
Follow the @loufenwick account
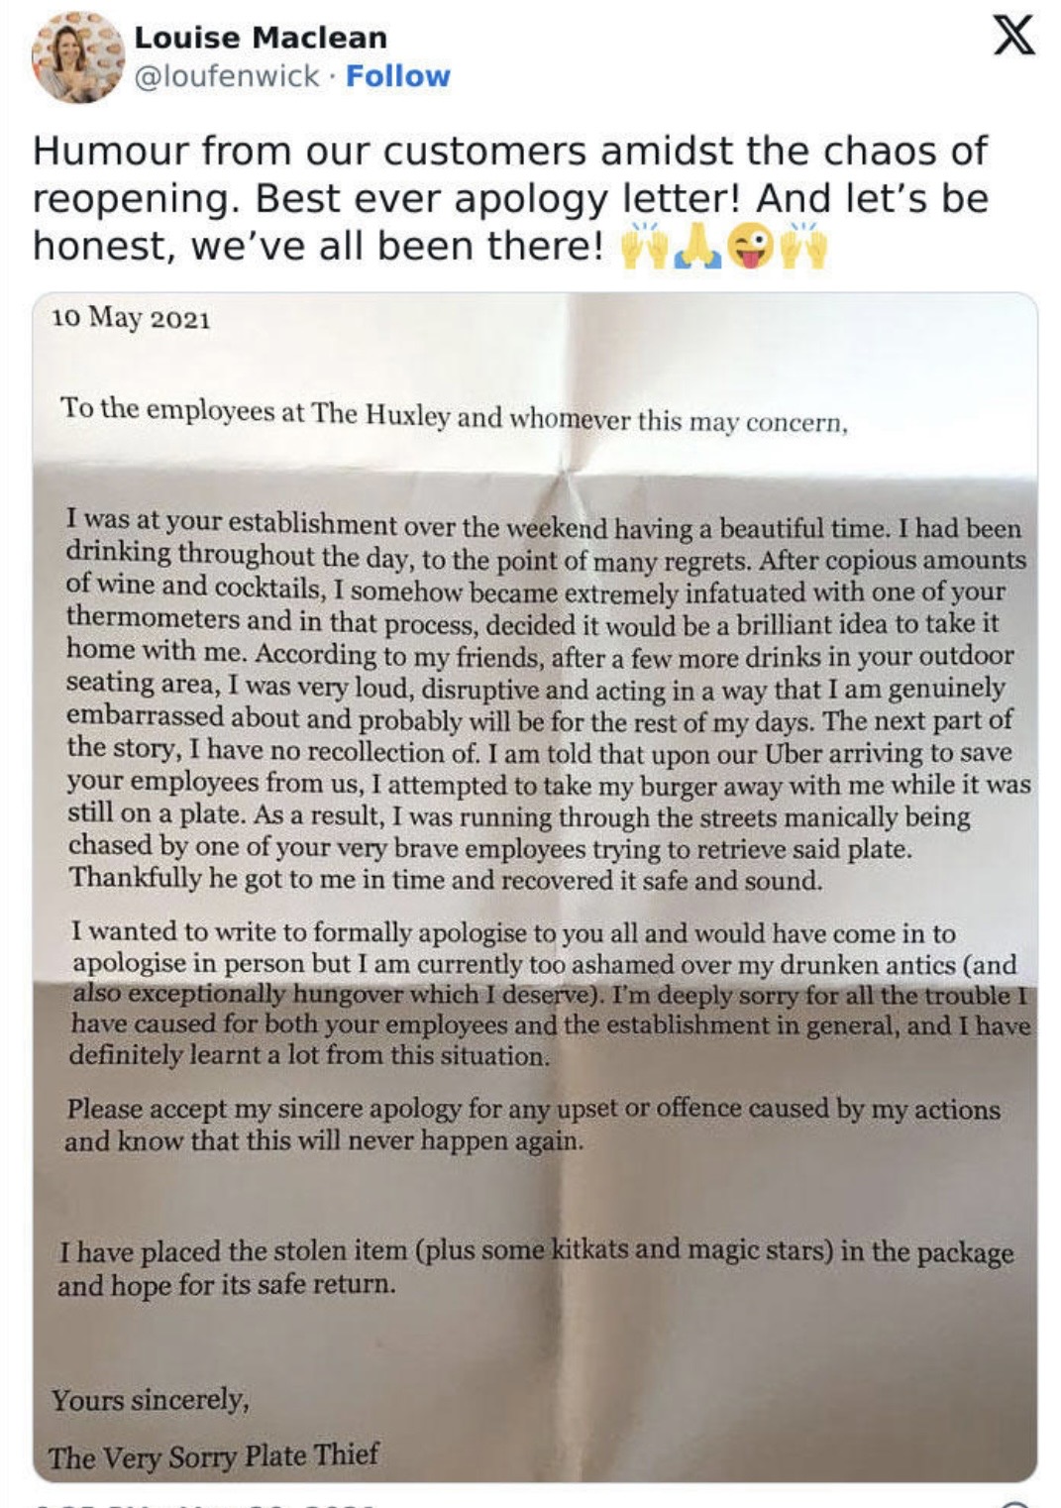(x=397, y=76)
